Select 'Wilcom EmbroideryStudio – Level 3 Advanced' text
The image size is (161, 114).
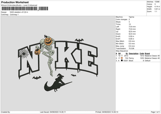(x=19, y=5)
